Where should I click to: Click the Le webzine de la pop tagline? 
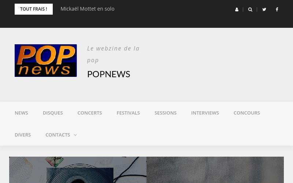pos(113,54)
